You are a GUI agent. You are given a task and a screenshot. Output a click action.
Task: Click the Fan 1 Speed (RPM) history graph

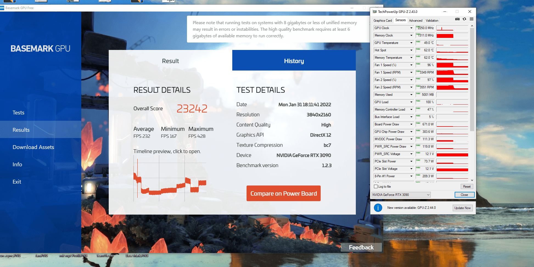click(x=452, y=72)
